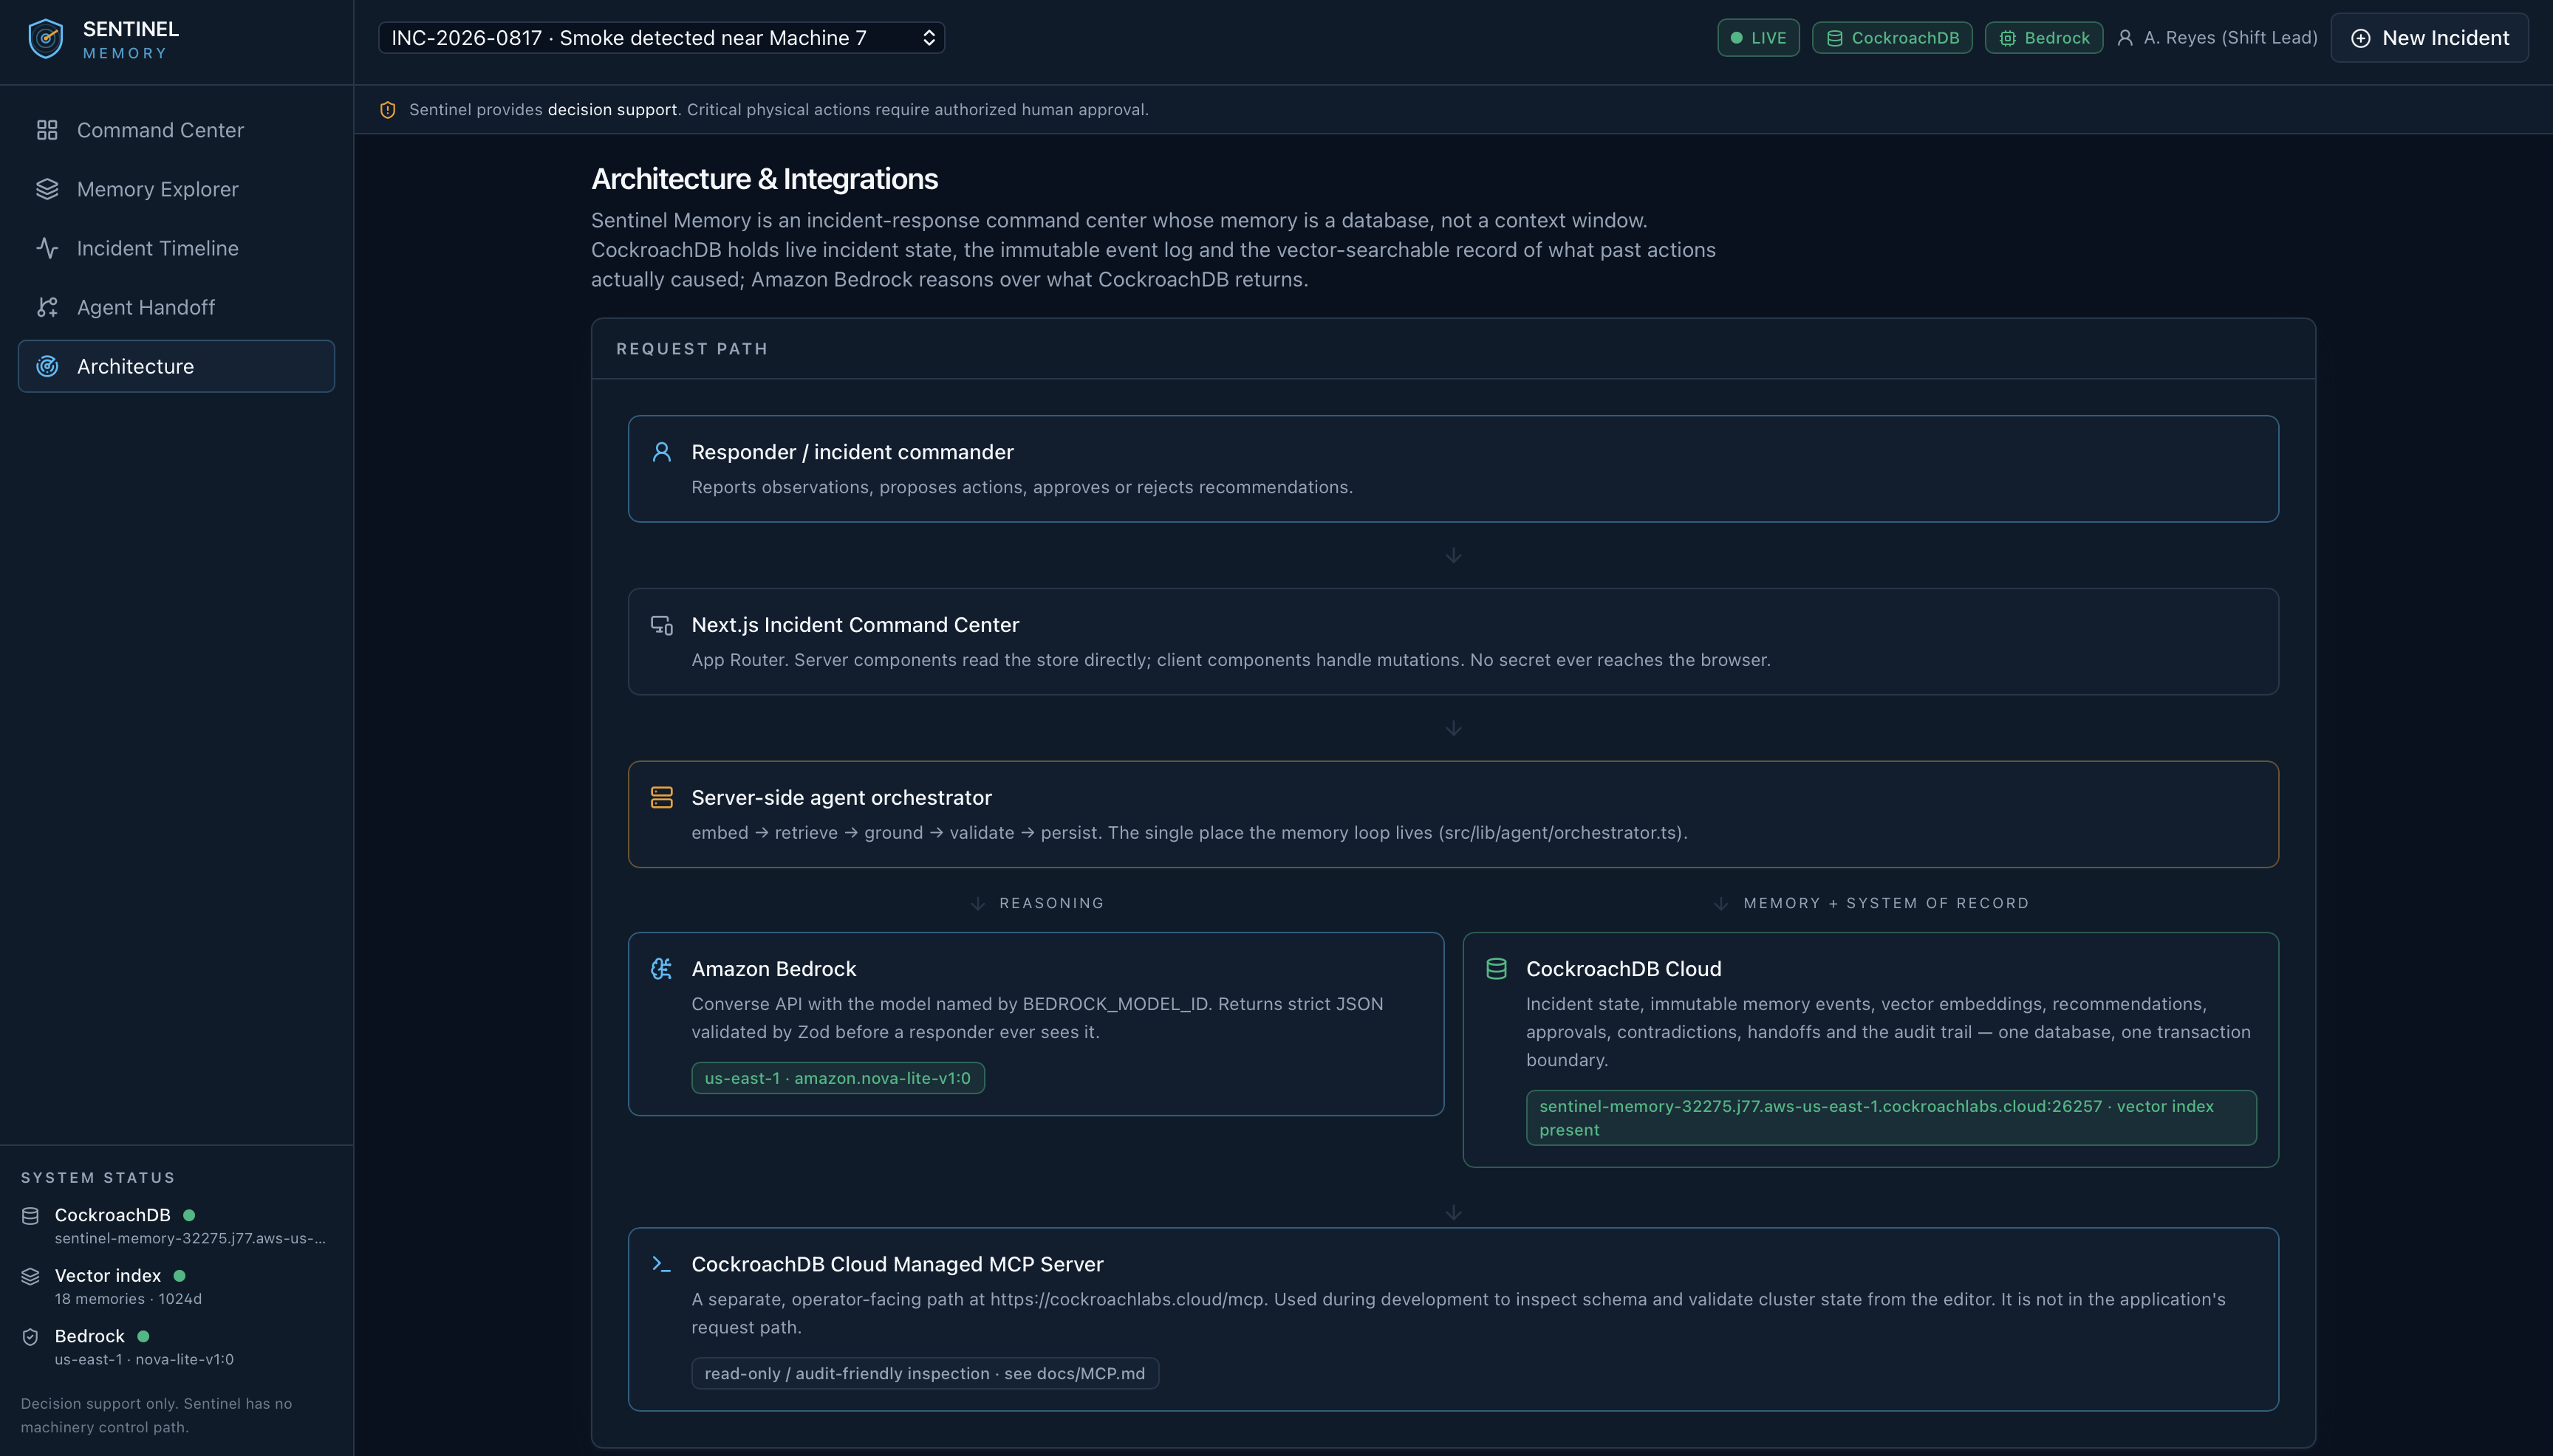This screenshot has height=1456, width=2553.
Task: Go to Memory Explorer
Action: pyautogui.click(x=176, y=189)
